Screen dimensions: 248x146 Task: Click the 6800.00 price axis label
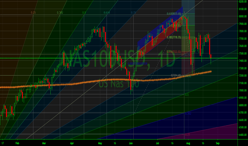[243, 105]
